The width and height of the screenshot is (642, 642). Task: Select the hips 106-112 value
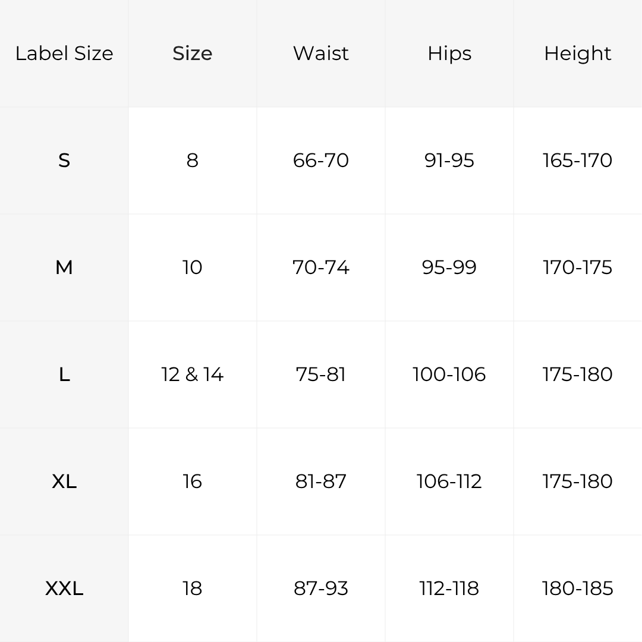(x=449, y=481)
